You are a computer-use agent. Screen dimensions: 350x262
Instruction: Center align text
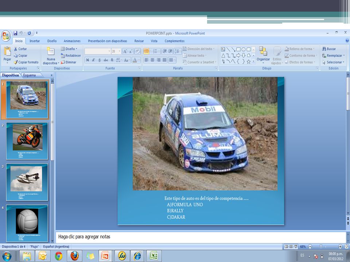[x=152, y=60]
